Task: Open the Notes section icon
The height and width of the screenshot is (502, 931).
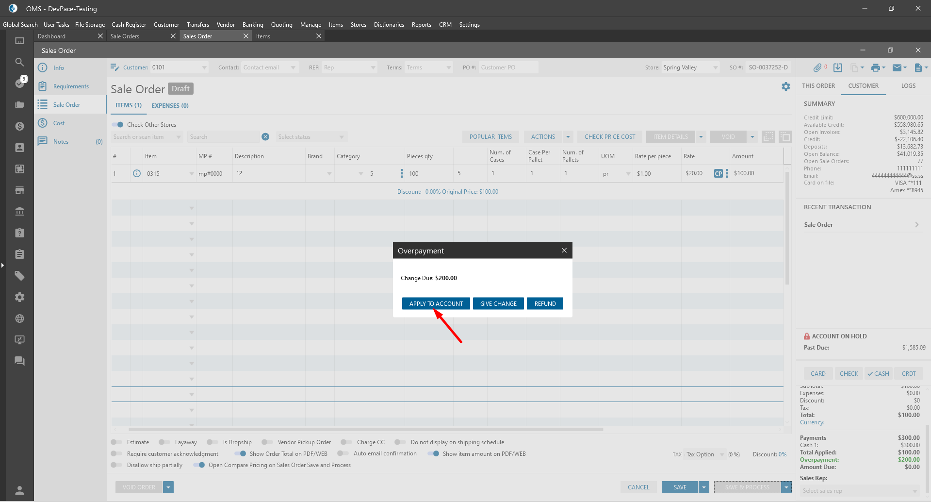Action: click(x=43, y=141)
